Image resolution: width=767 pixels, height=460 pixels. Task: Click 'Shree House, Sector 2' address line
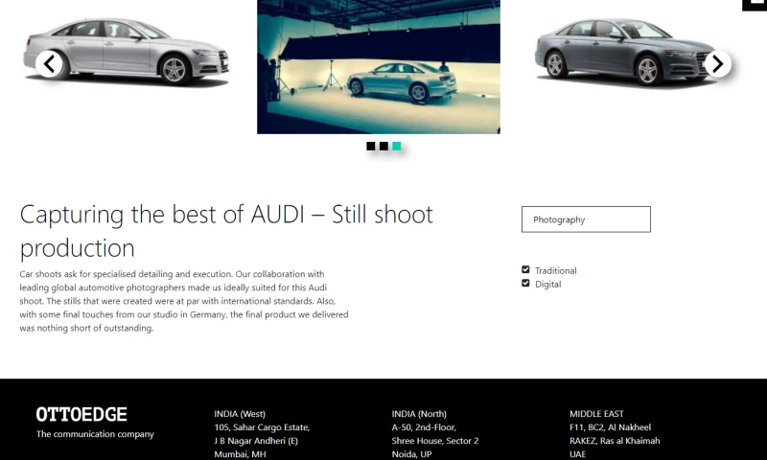pyautogui.click(x=435, y=441)
